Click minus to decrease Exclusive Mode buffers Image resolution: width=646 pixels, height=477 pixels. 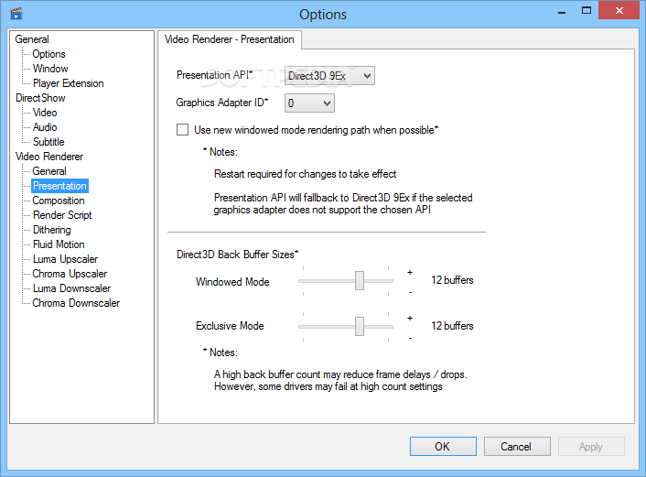coord(410,338)
